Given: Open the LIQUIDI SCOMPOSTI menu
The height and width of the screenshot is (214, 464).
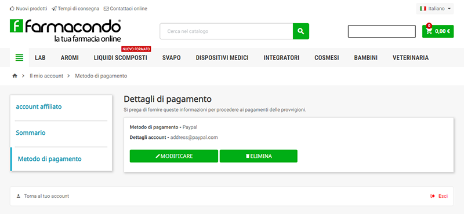Looking at the screenshot, I should (x=121, y=58).
